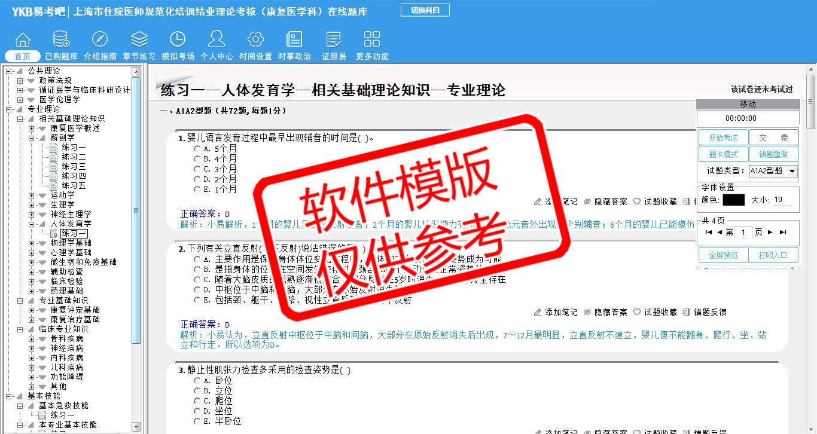
Task: Select 药理基础 in the tree
Action: pos(66,291)
